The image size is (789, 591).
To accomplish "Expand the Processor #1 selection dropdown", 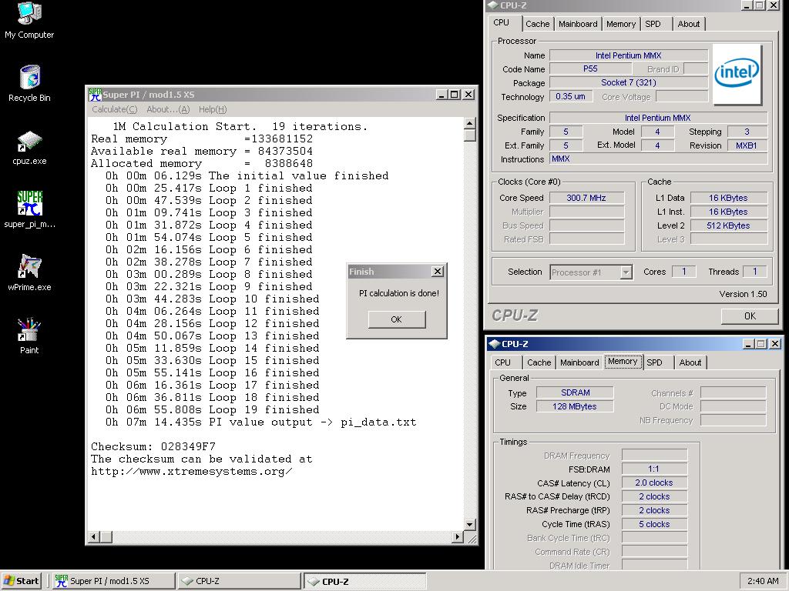I will (626, 272).
